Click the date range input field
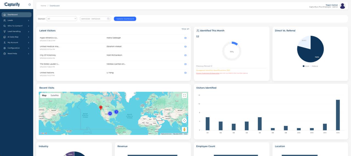Screen dimensions: 351x156 [x=95, y=19]
